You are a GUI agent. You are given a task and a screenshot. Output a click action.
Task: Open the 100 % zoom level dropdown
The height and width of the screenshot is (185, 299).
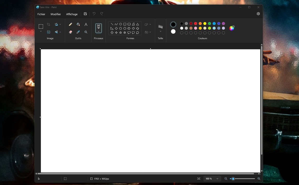pos(217,179)
